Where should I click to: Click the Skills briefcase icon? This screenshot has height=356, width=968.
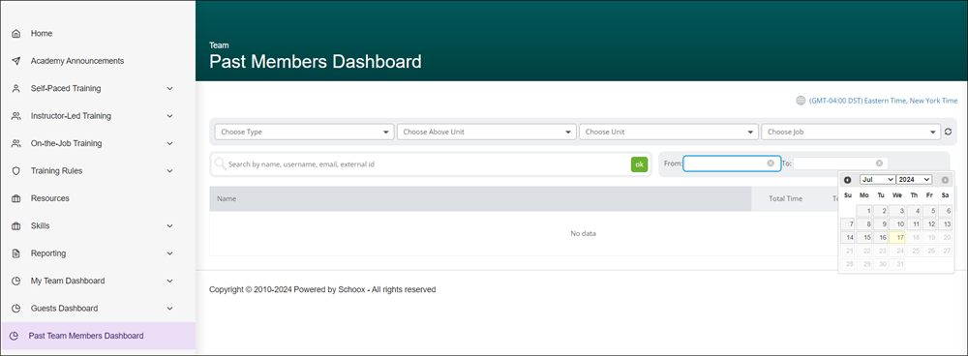click(16, 225)
